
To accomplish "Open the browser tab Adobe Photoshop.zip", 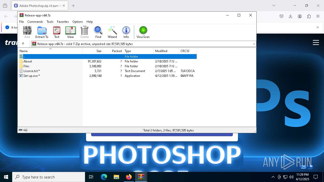I will [x=40, y=6].
